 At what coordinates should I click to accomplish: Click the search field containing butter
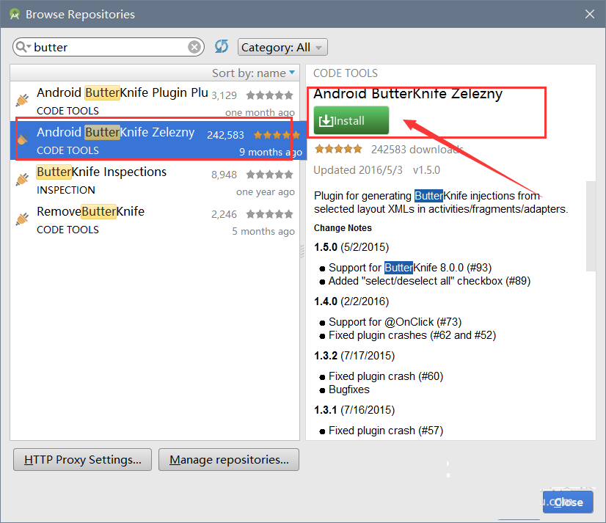pyautogui.click(x=109, y=47)
